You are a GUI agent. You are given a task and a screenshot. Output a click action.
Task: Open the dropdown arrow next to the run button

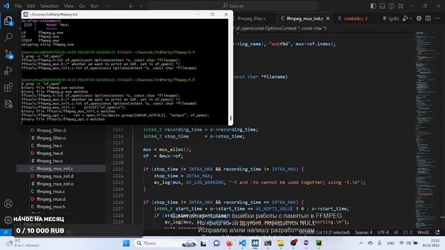coord(411,19)
